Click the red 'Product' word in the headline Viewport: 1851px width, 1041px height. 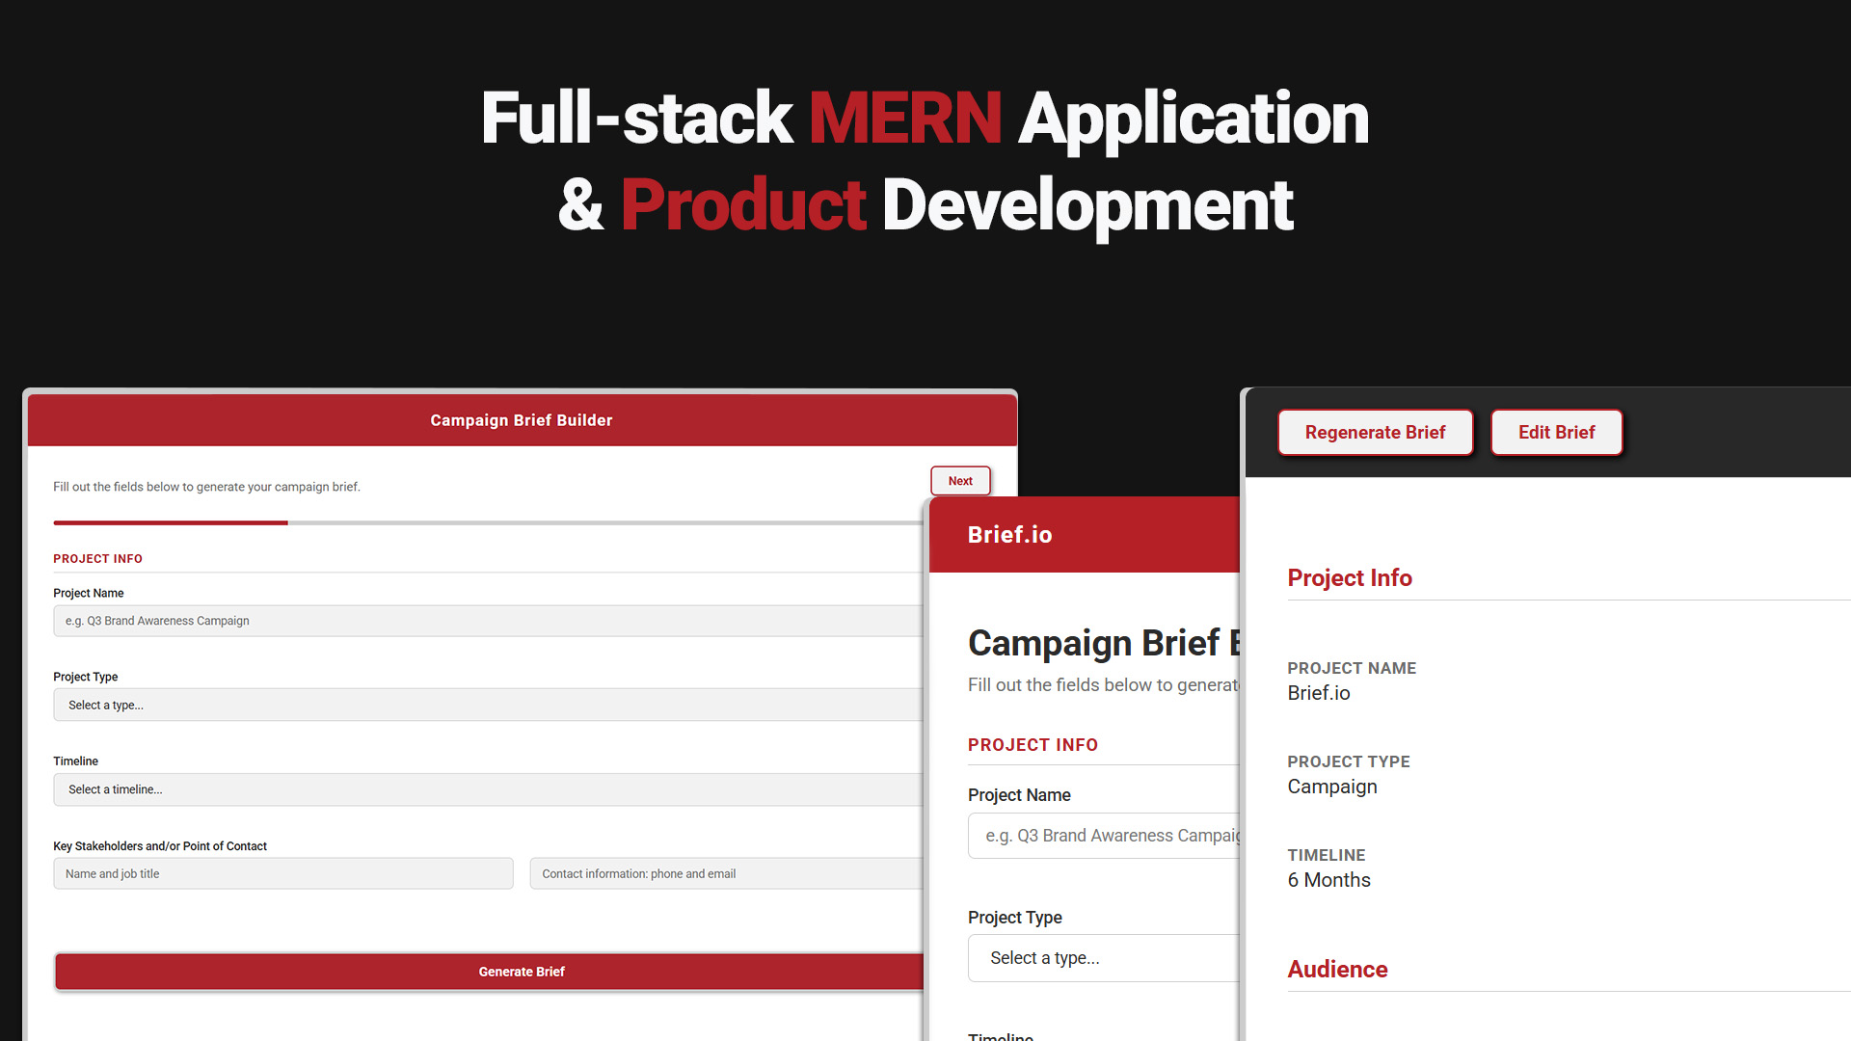pyautogui.click(x=743, y=205)
